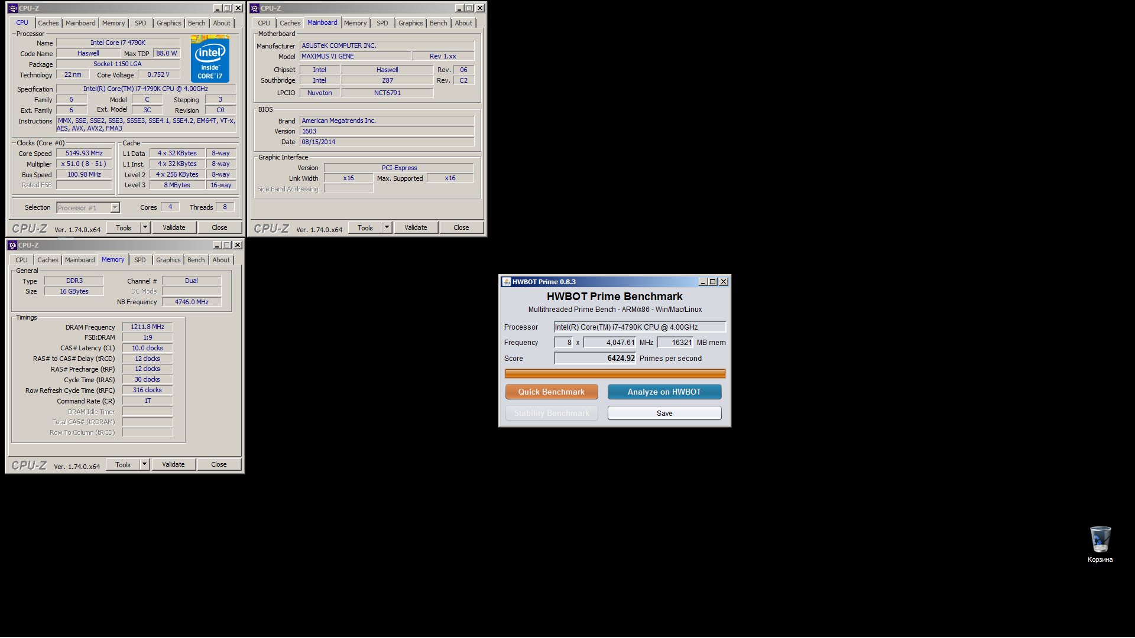Select CPU tab in the Mainboard window
This screenshot has height=638, width=1135.
264,23
